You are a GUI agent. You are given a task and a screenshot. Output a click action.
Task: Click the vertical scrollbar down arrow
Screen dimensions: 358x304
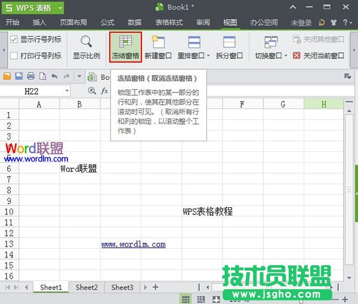349,278
